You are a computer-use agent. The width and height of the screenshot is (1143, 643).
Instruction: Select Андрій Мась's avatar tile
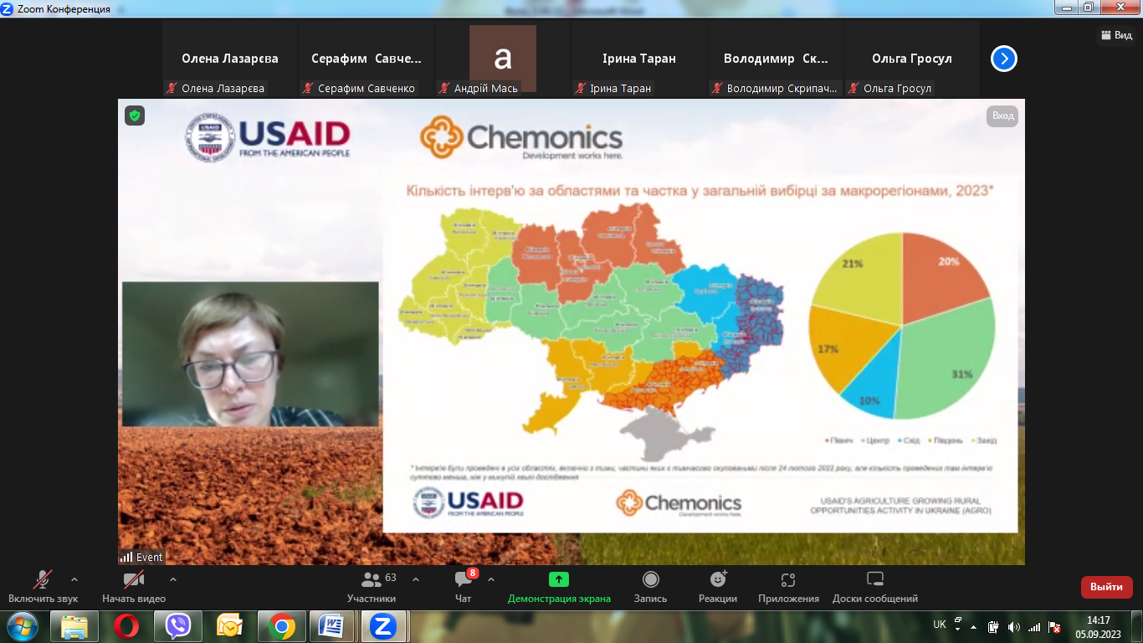pos(503,59)
